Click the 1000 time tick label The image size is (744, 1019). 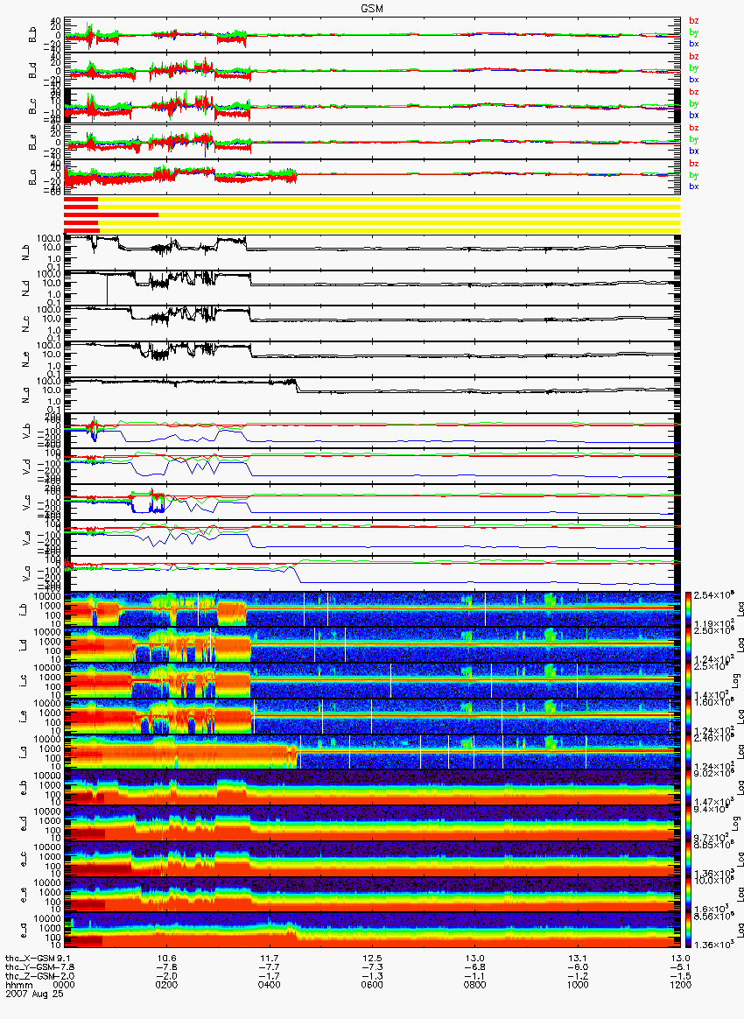pos(578,985)
